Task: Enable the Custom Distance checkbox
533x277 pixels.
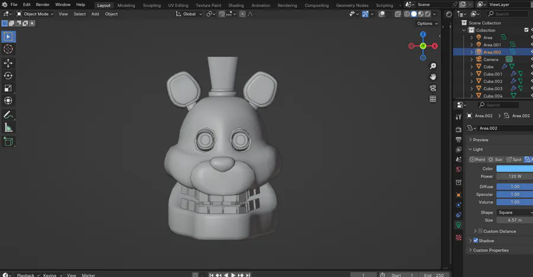Action: [480, 231]
